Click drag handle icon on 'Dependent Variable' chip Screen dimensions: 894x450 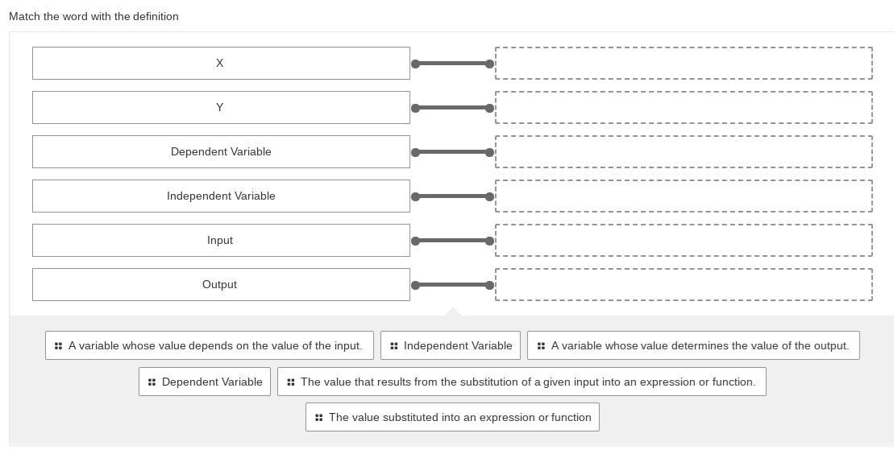152,382
